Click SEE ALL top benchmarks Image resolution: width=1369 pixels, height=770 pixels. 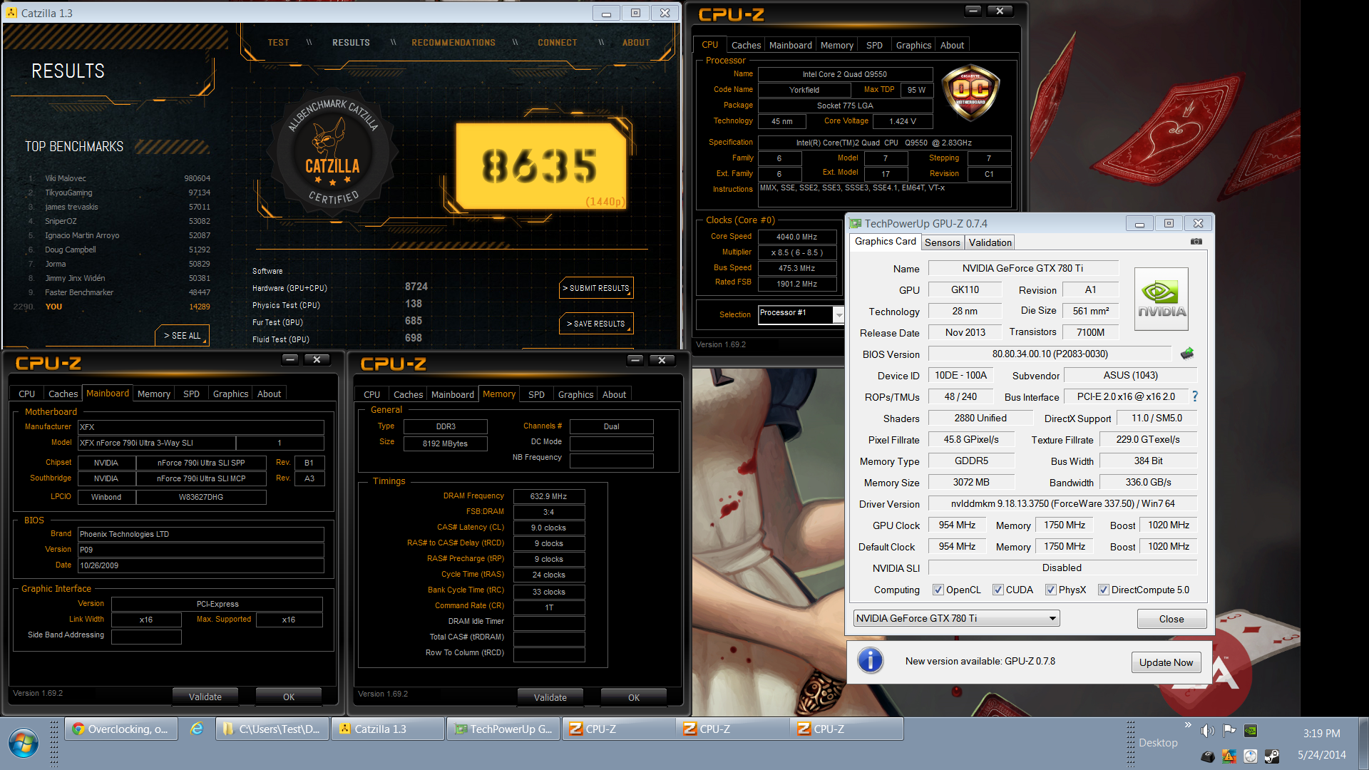point(182,336)
